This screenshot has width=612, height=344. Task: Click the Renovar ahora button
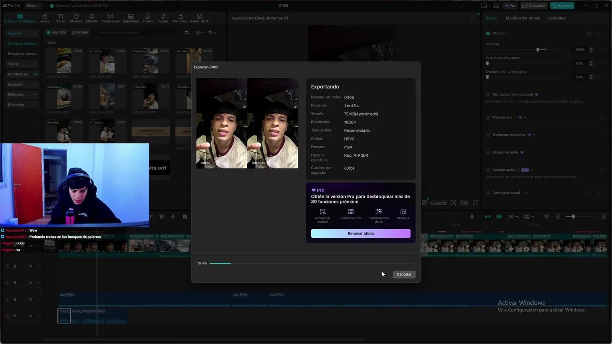click(x=361, y=234)
